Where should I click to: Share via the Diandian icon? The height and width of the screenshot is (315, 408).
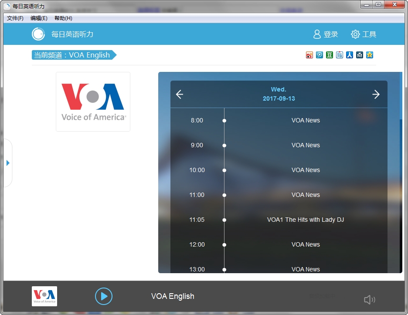[x=359, y=55]
